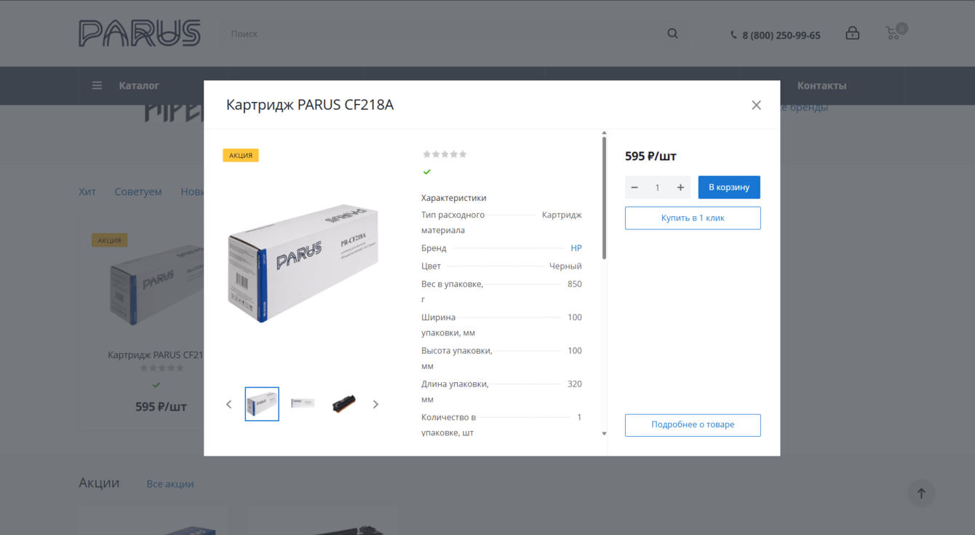Click the star rating in the modal
The width and height of the screenshot is (975, 535).
pos(445,154)
